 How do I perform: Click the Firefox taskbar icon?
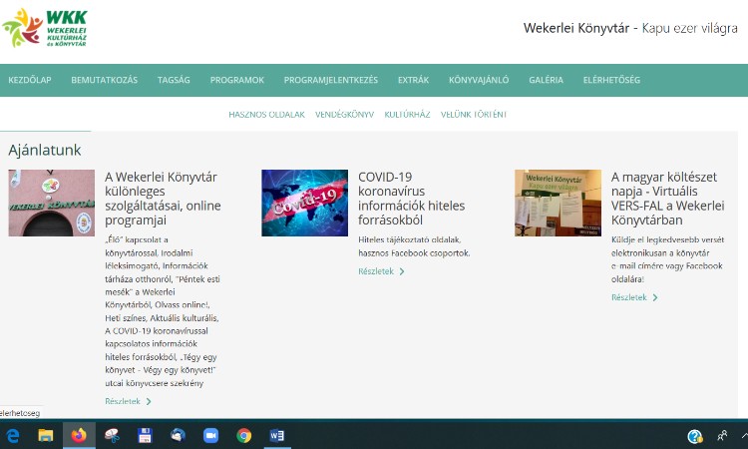coord(79,435)
